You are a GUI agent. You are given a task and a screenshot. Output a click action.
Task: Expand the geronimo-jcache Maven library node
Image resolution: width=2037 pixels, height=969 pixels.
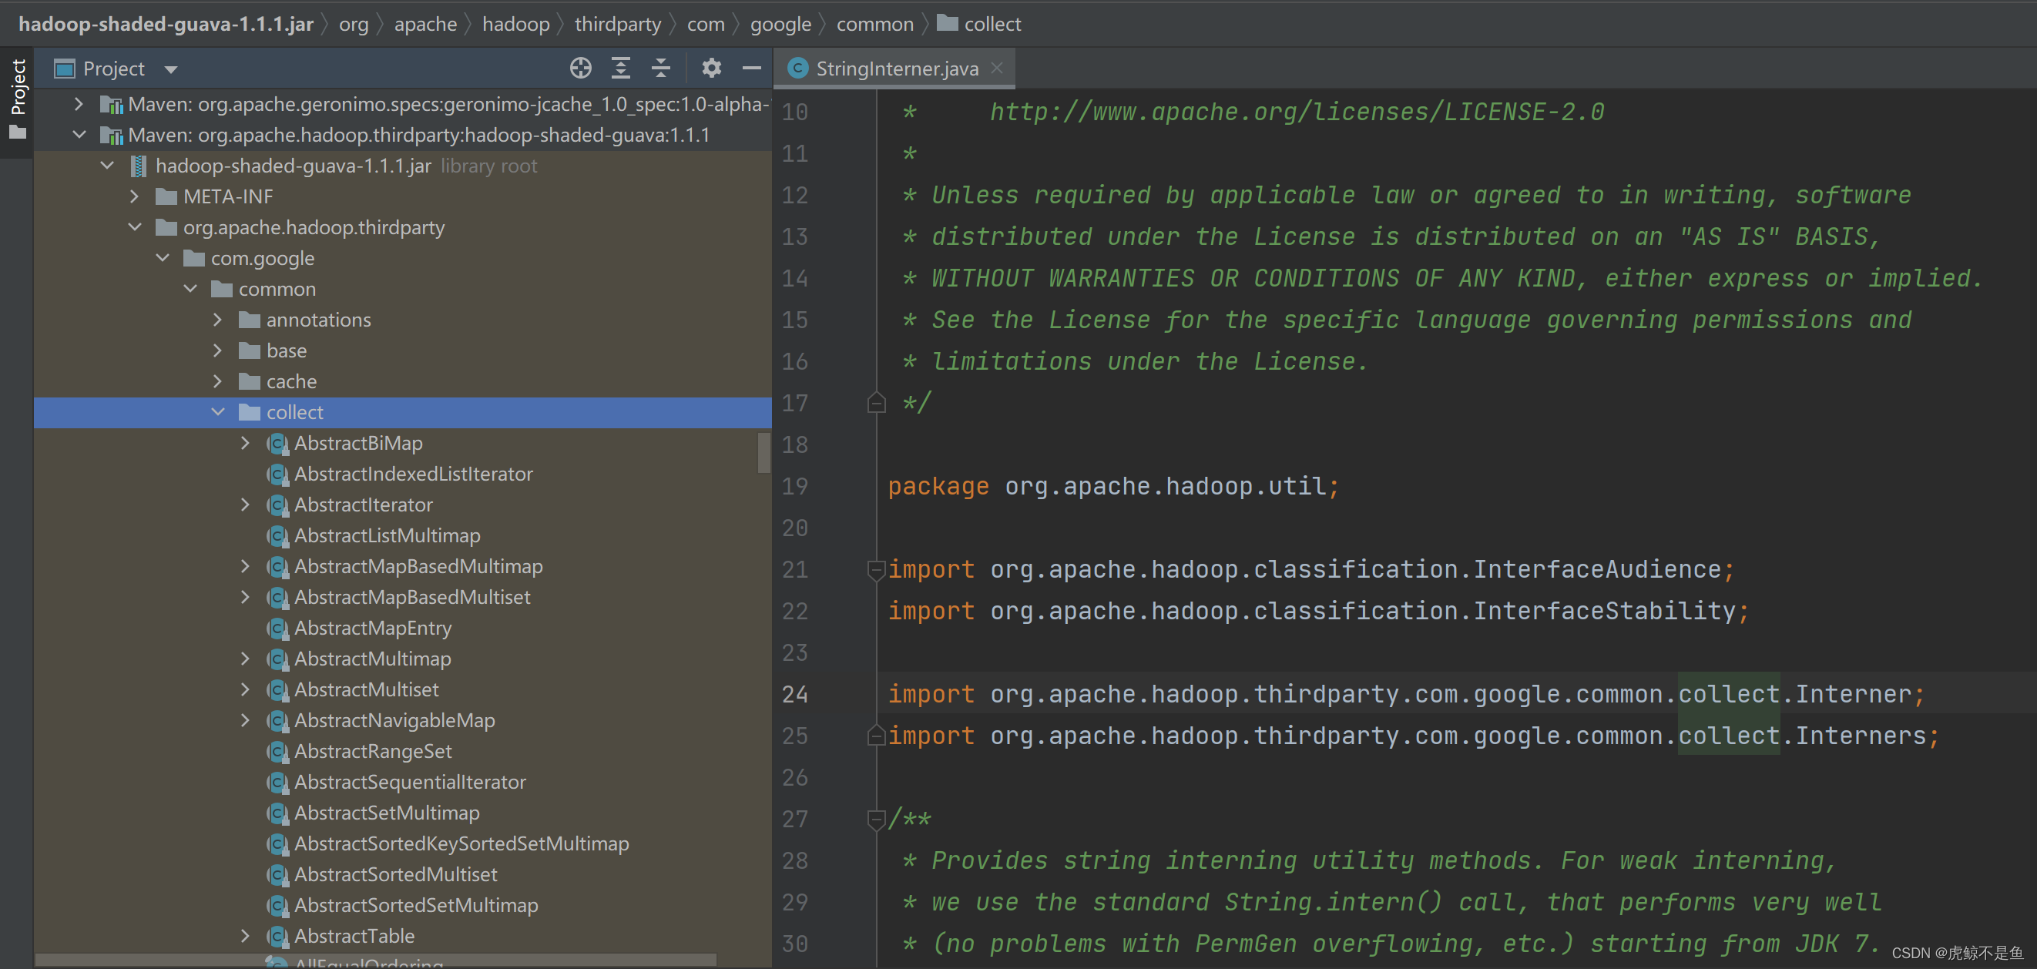click(x=79, y=104)
